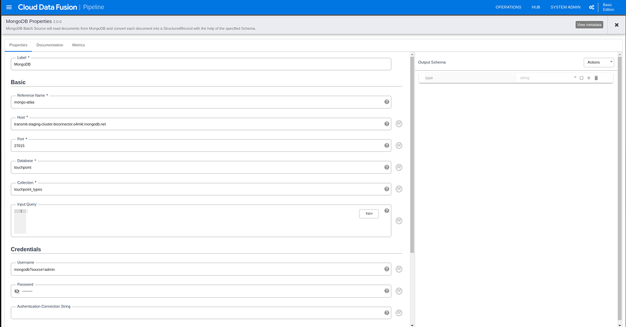Open the hamburger navigation menu
626x327 pixels.
click(x=9, y=7)
